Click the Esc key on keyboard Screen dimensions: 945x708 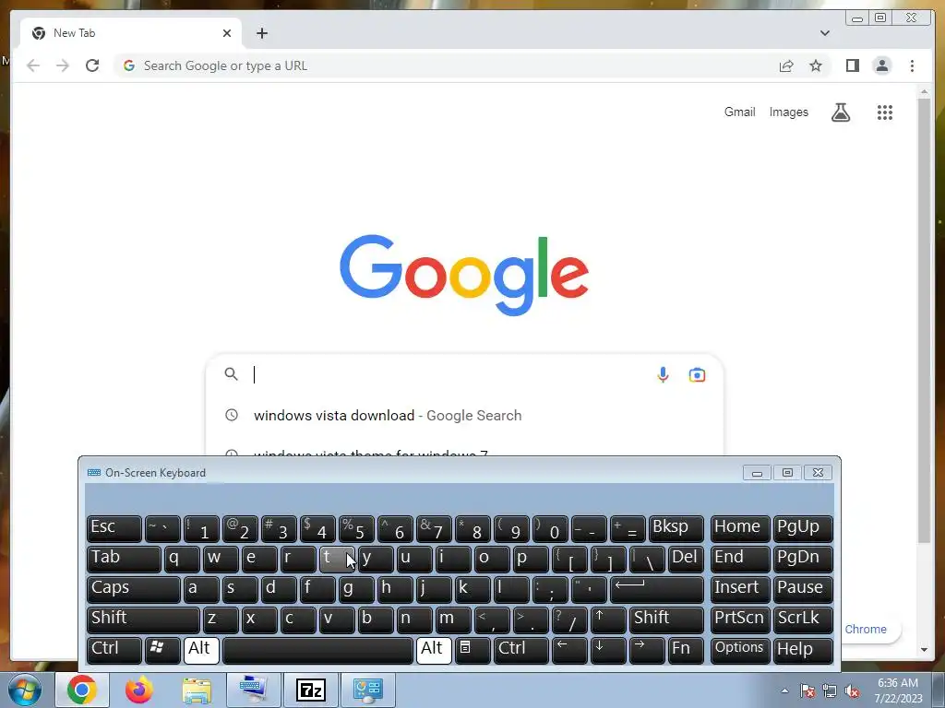(x=114, y=528)
